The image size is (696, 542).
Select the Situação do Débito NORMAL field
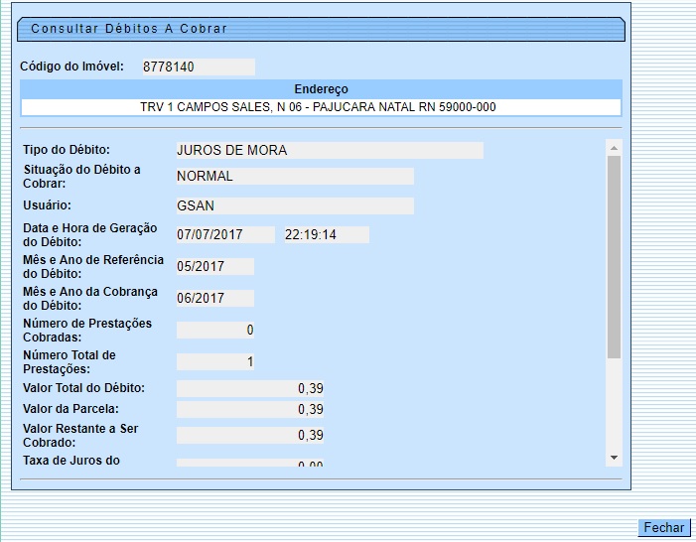[294, 177]
